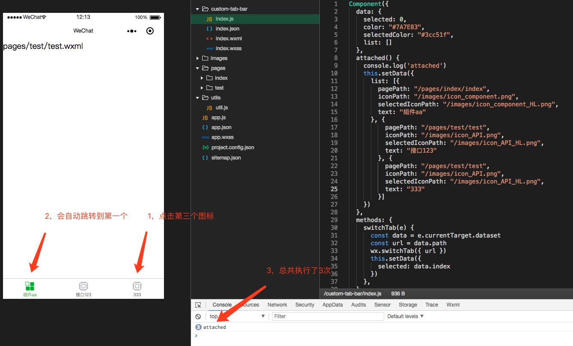Switch to the Storage tab
Screen dimensions: 573x346
pos(408,305)
